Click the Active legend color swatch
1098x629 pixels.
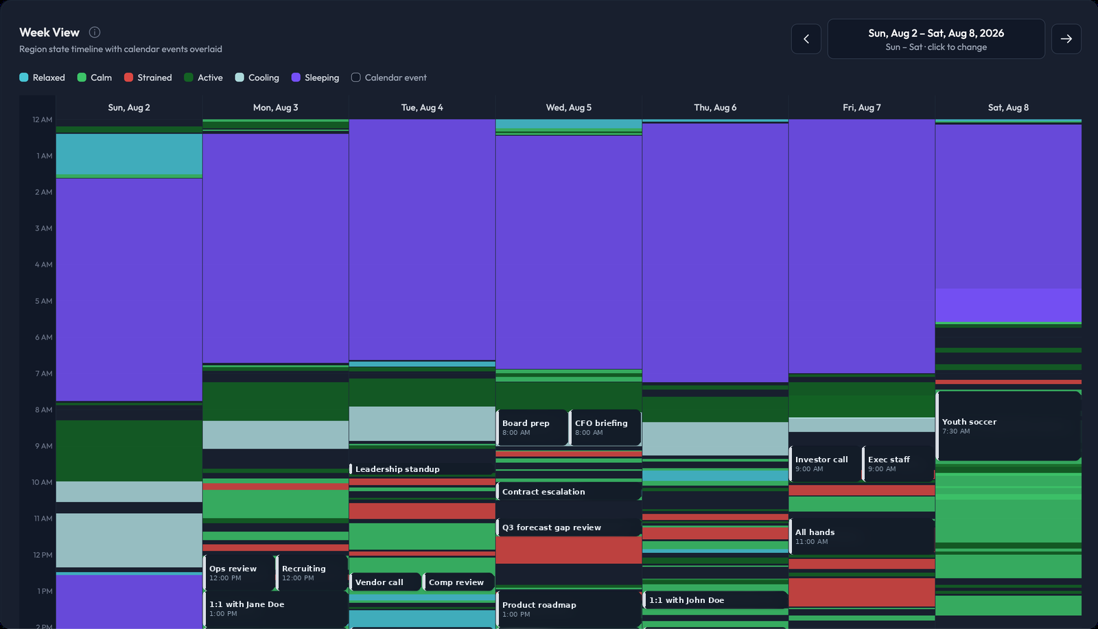pyautogui.click(x=189, y=78)
